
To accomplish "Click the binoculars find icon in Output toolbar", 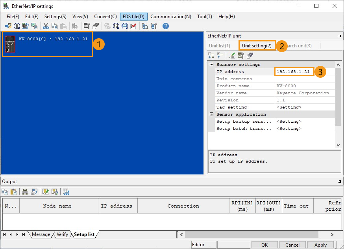I will 25,192.
